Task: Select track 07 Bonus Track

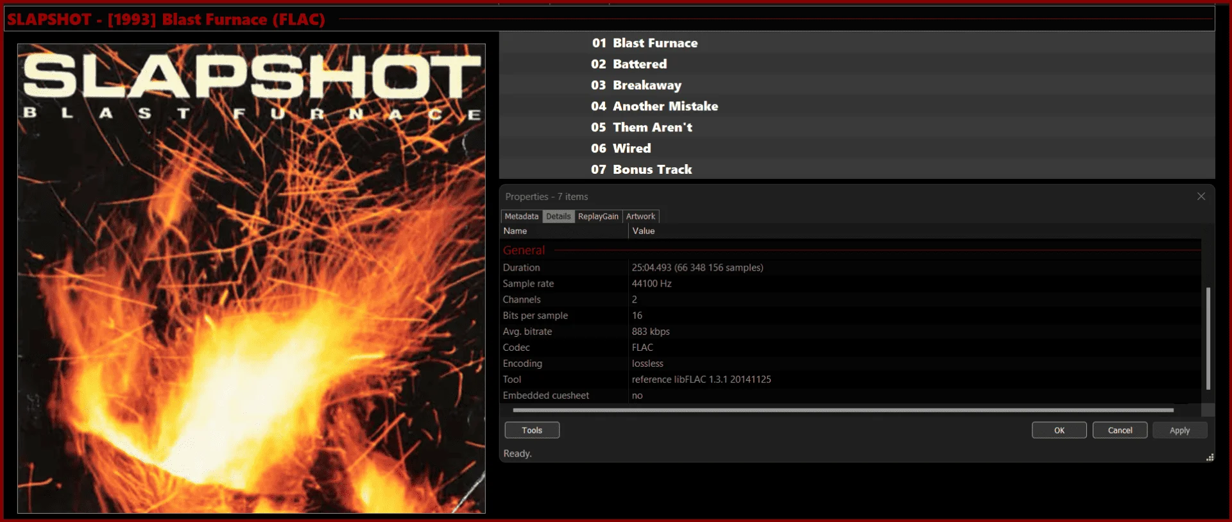Action: 857,169
